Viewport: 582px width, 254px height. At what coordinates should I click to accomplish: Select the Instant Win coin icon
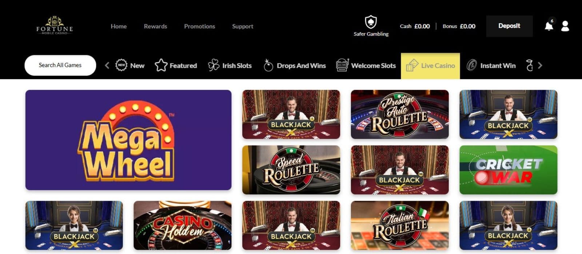(x=472, y=65)
